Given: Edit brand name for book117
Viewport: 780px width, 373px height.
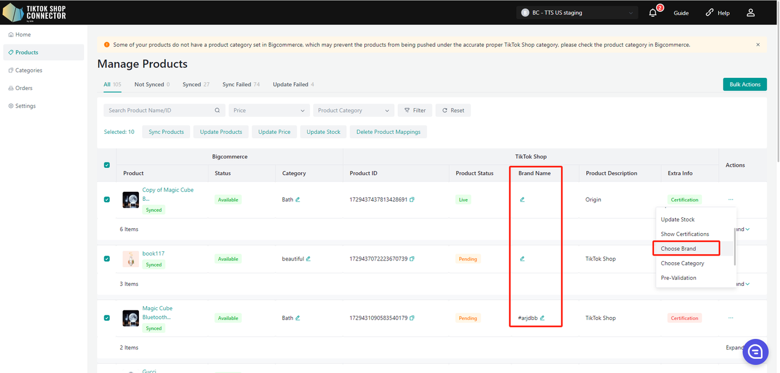Looking at the screenshot, I should click(x=522, y=259).
